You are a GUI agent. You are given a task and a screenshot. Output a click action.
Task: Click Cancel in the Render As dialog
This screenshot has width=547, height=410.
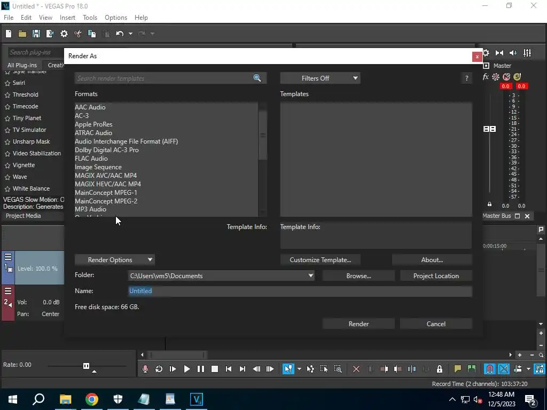click(436, 324)
